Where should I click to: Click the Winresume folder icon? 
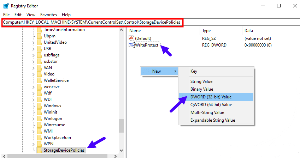coord(39,125)
